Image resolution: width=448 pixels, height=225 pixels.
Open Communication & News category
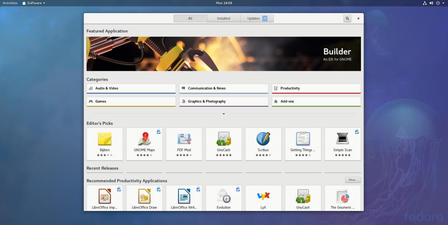(224, 88)
